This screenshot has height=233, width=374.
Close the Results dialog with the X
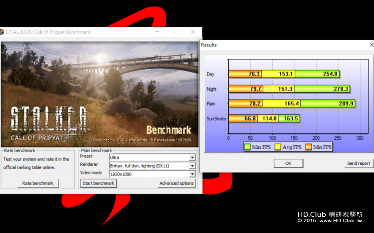[371, 45]
